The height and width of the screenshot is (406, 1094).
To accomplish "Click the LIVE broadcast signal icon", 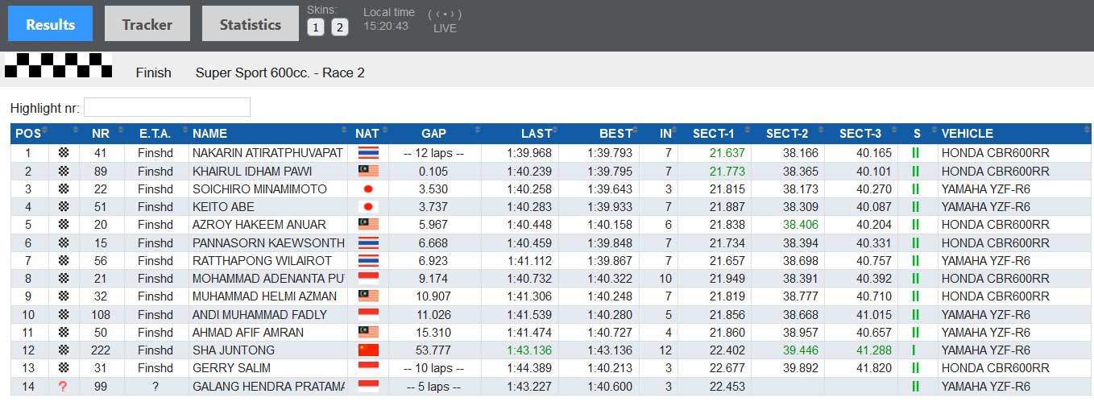I will click(445, 14).
